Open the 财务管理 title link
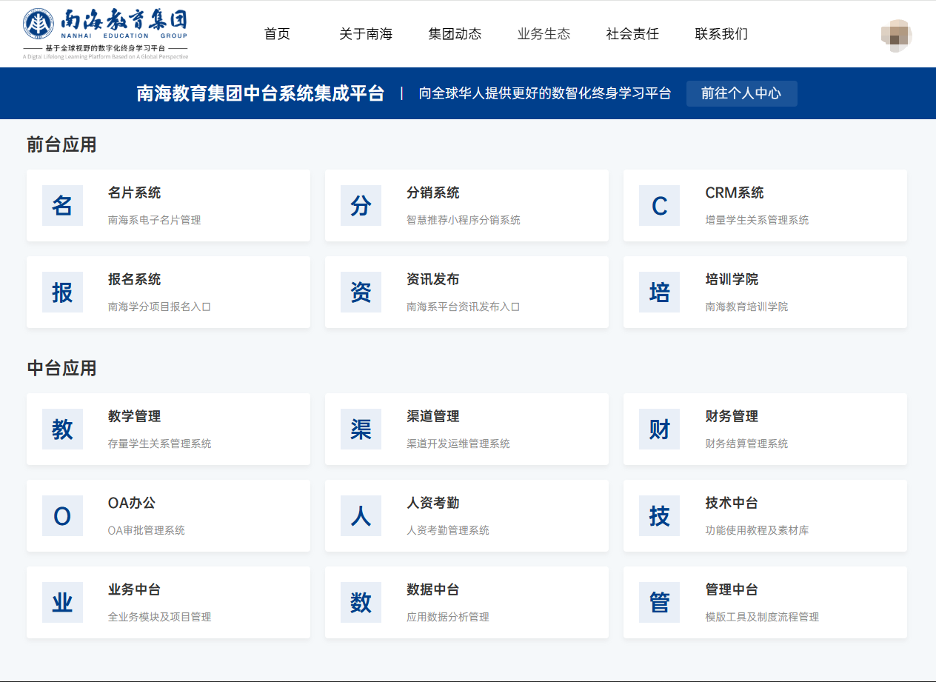 (732, 416)
